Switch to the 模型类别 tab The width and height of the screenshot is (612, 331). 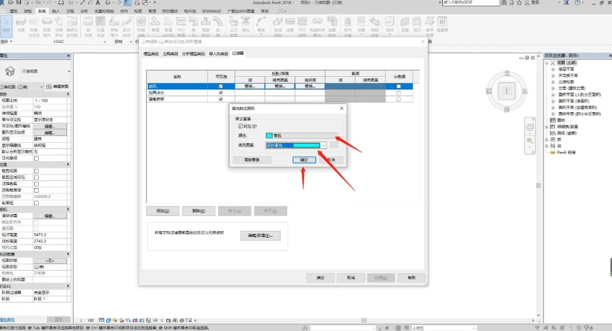point(151,53)
